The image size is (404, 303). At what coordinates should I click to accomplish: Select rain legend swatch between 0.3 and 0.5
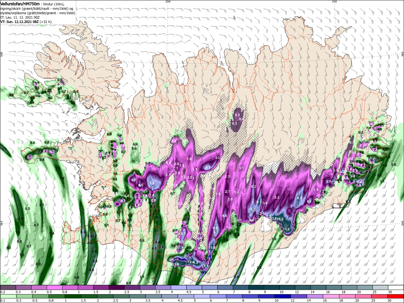pos(25,296)
